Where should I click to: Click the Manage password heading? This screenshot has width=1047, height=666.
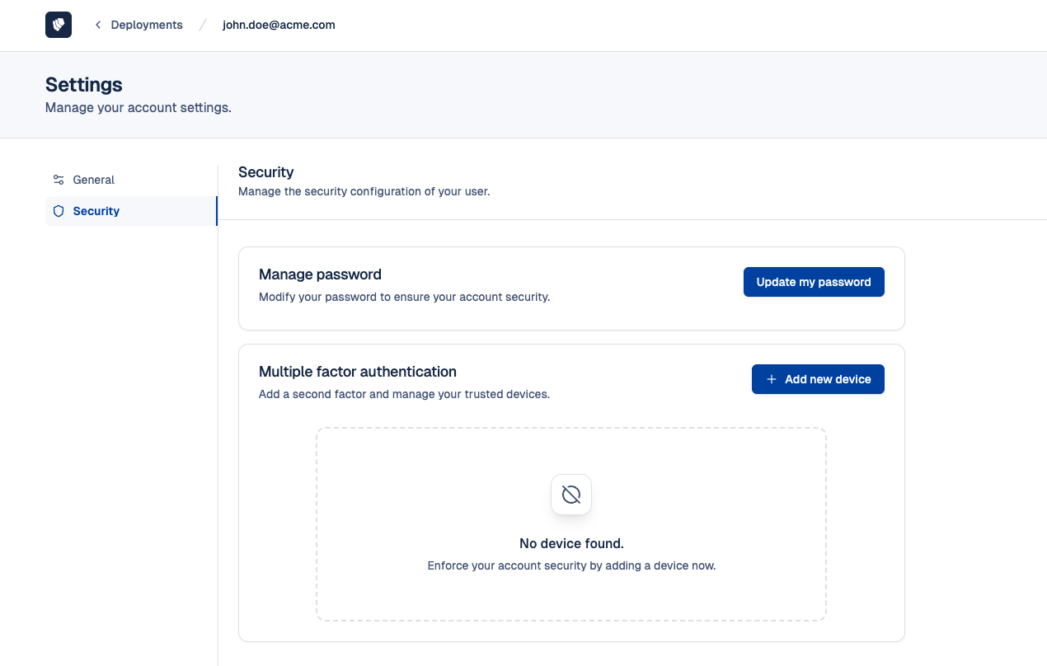click(320, 274)
